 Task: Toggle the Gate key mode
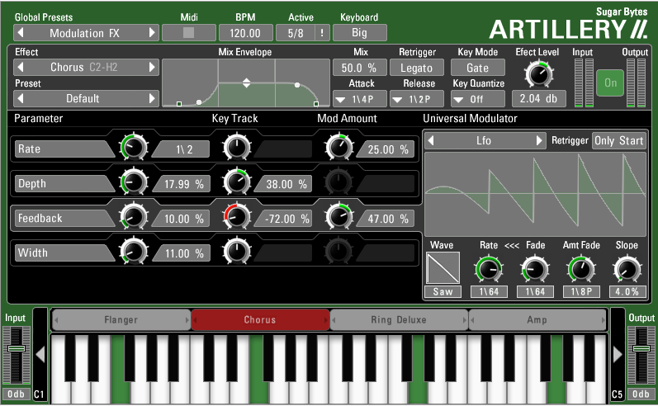[x=477, y=68]
